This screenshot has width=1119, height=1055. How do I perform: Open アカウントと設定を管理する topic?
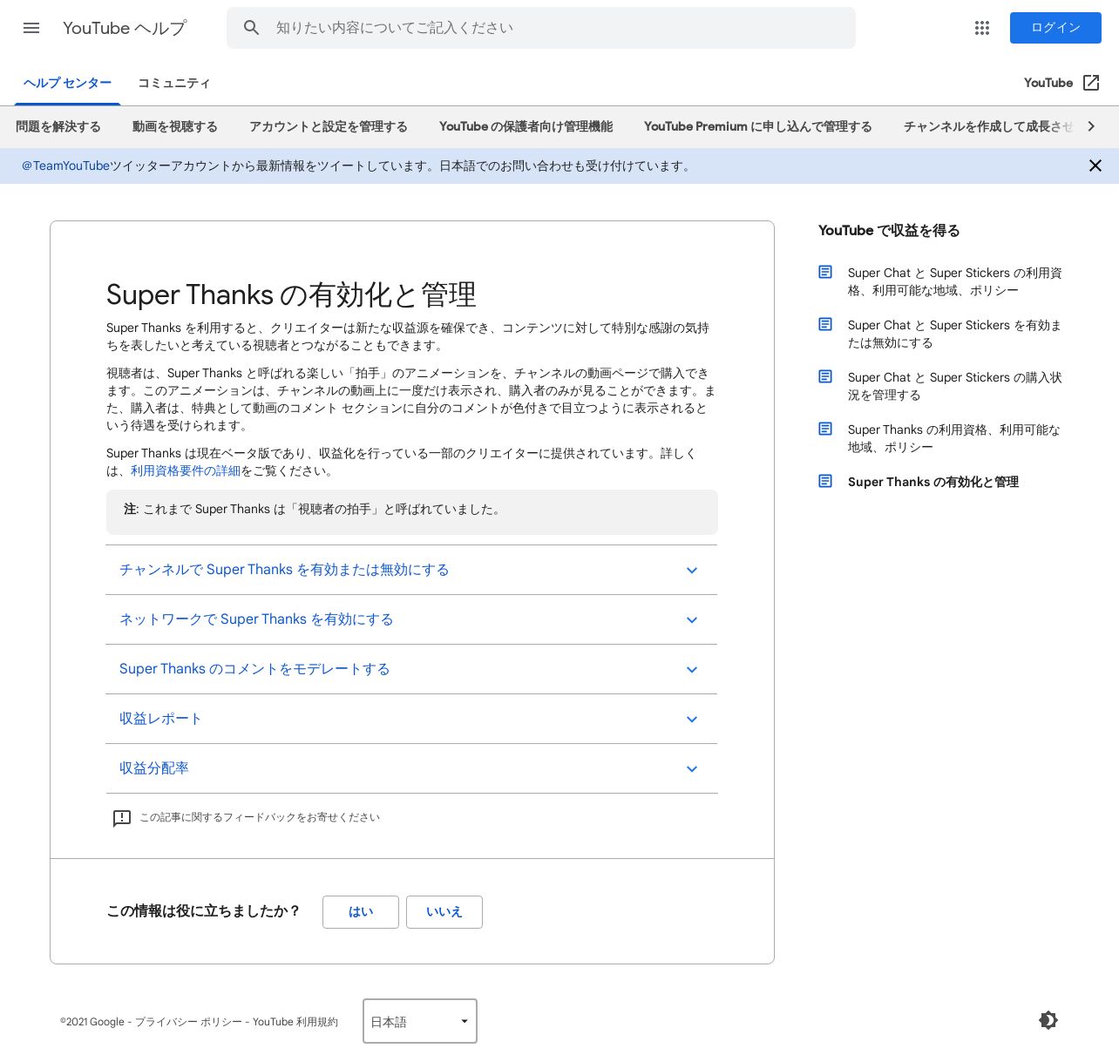pos(329,126)
